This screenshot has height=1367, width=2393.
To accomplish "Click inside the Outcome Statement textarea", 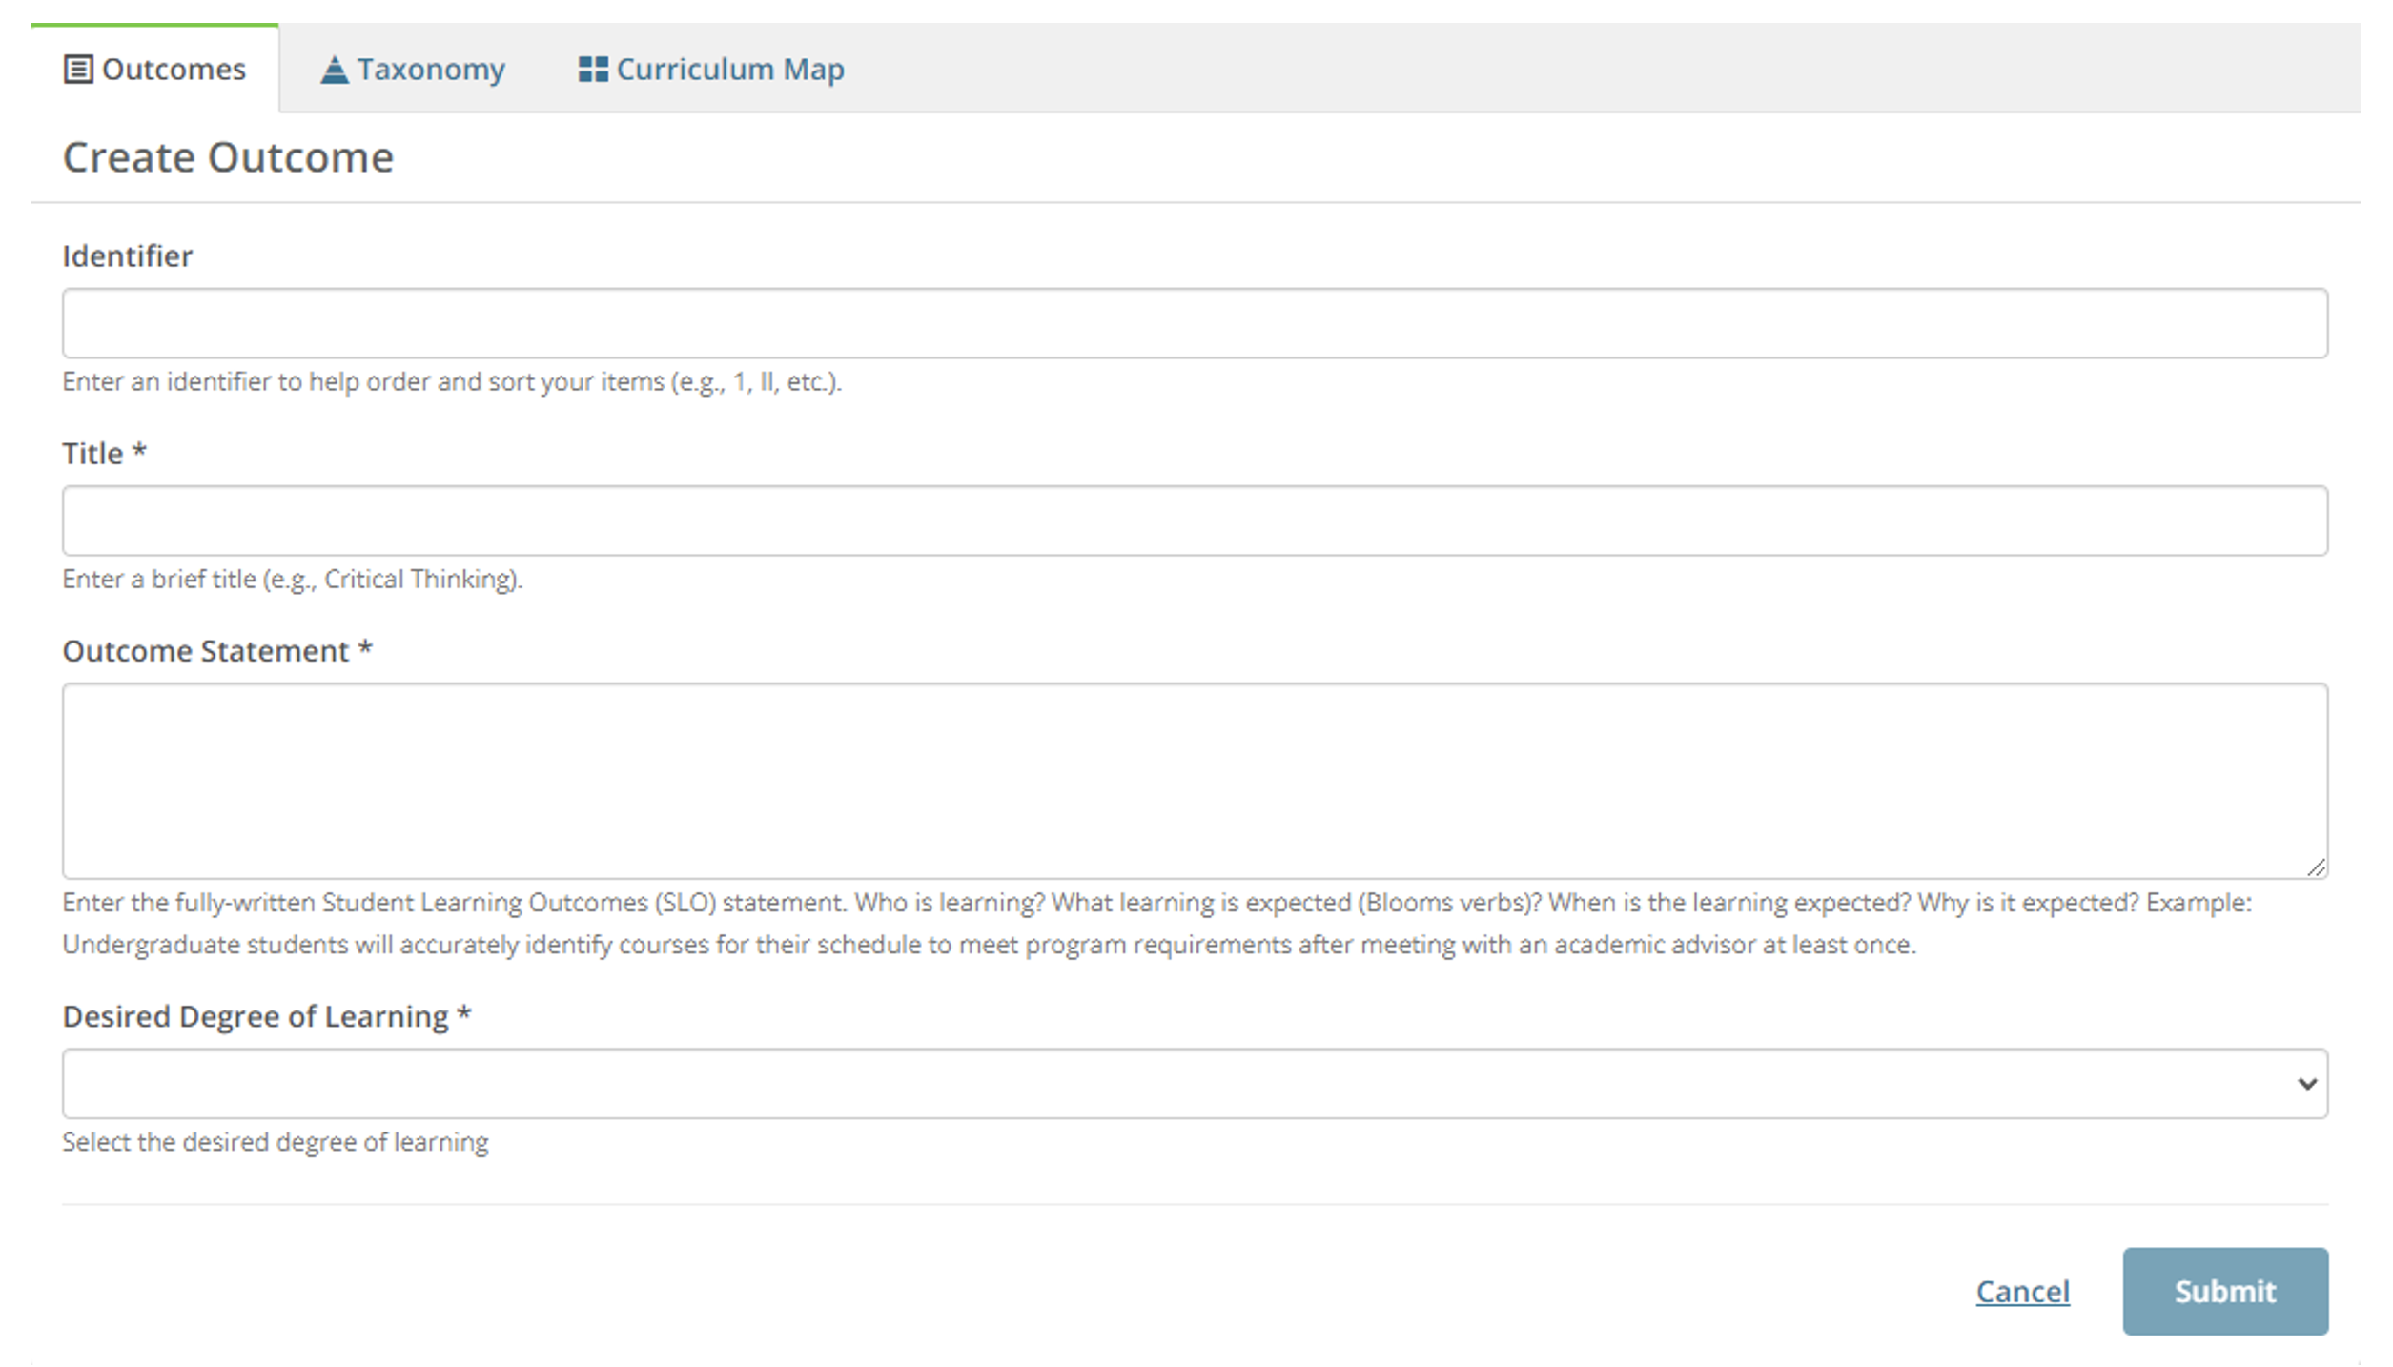I will tap(1195, 780).
